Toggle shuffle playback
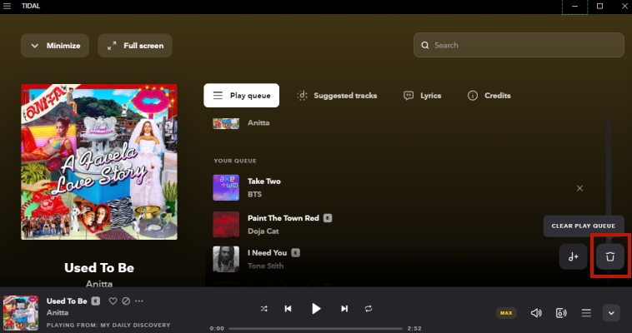 point(264,309)
